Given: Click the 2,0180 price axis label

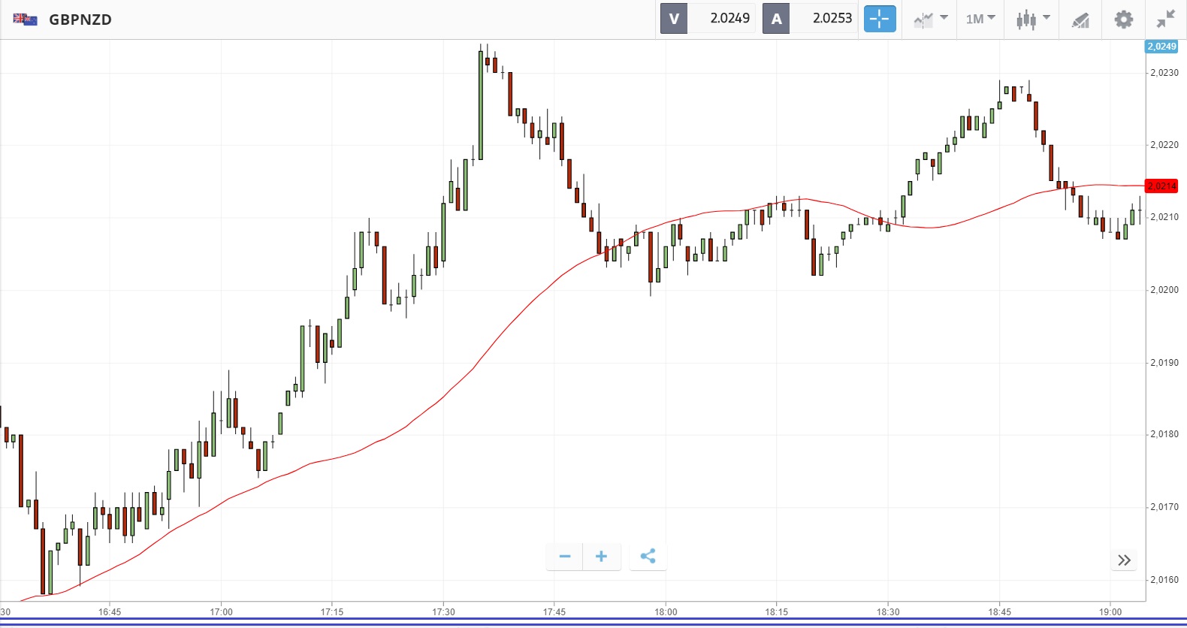Looking at the screenshot, I should (x=1164, y=434).
